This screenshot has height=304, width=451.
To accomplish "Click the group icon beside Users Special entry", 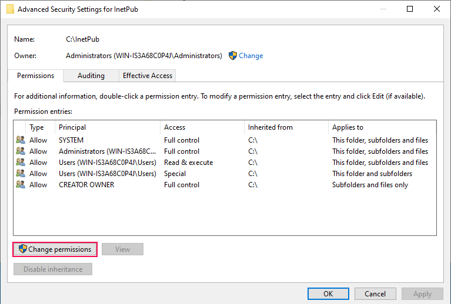I will 21,174.
